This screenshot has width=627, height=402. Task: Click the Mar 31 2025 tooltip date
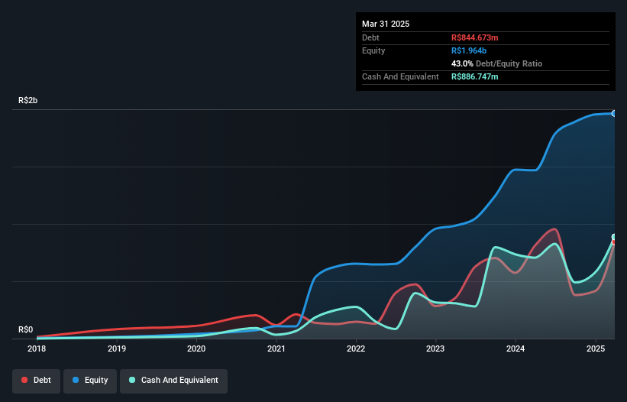click(386, 24)
